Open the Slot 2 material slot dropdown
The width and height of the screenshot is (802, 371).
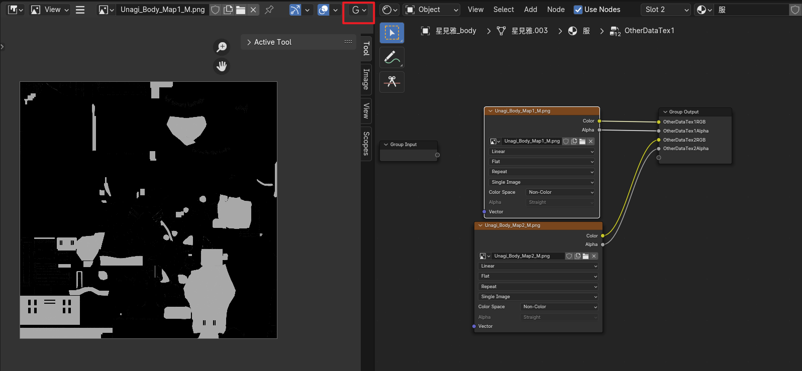point(666,10)
